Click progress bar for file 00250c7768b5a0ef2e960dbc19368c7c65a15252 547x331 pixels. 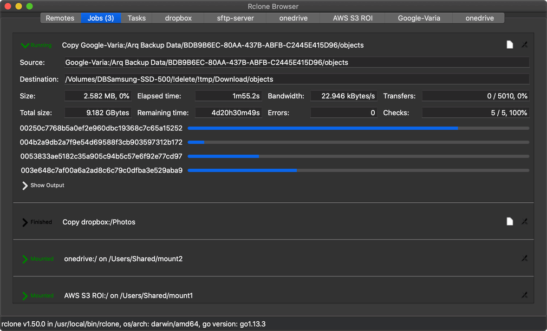[359, 128]
